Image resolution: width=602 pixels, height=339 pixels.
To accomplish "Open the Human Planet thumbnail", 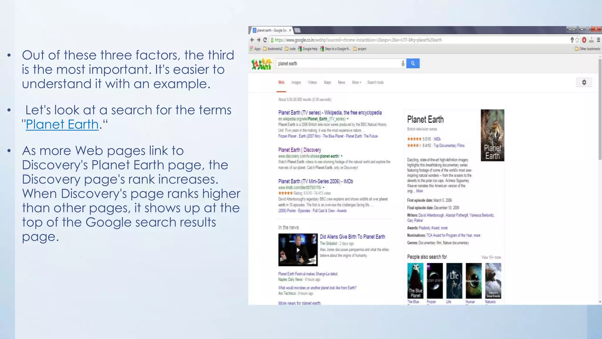I will [474, 281].
